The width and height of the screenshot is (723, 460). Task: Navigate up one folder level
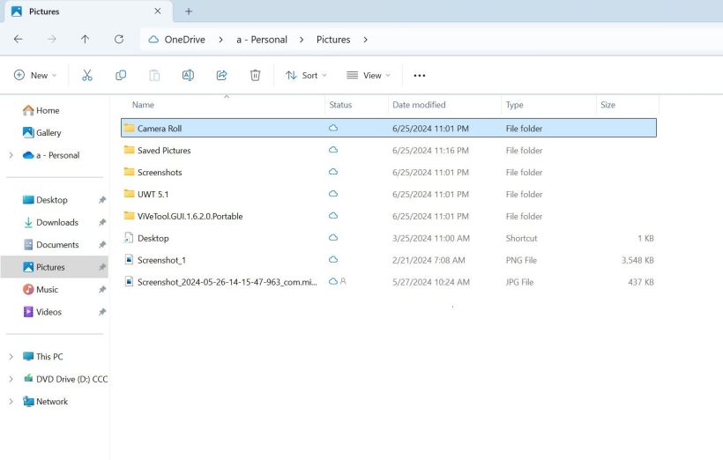click(85, 40)
